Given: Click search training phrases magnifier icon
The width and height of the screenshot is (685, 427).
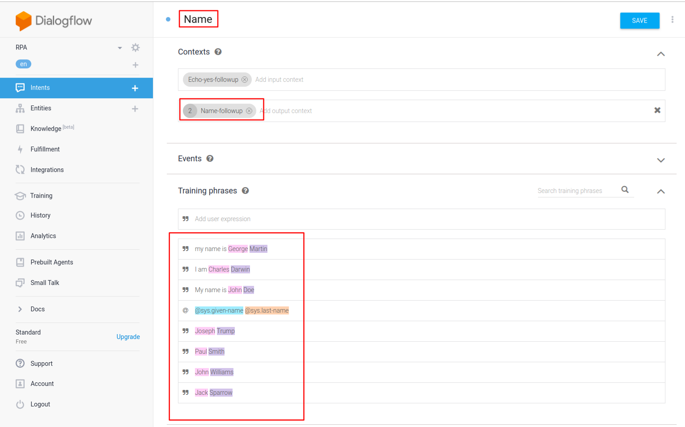Looking at the screenshot, I should tap(625, 190).
